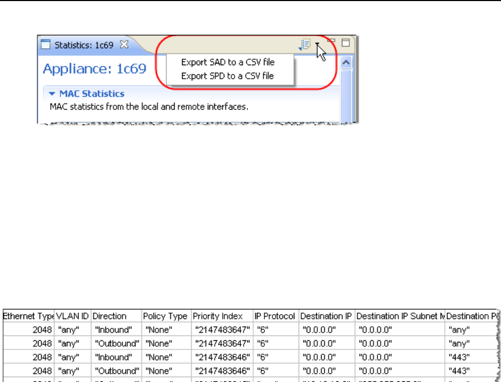This screenshot has height=382, width=501.
Task: Click the Policy Type column header
Action: 165,316
